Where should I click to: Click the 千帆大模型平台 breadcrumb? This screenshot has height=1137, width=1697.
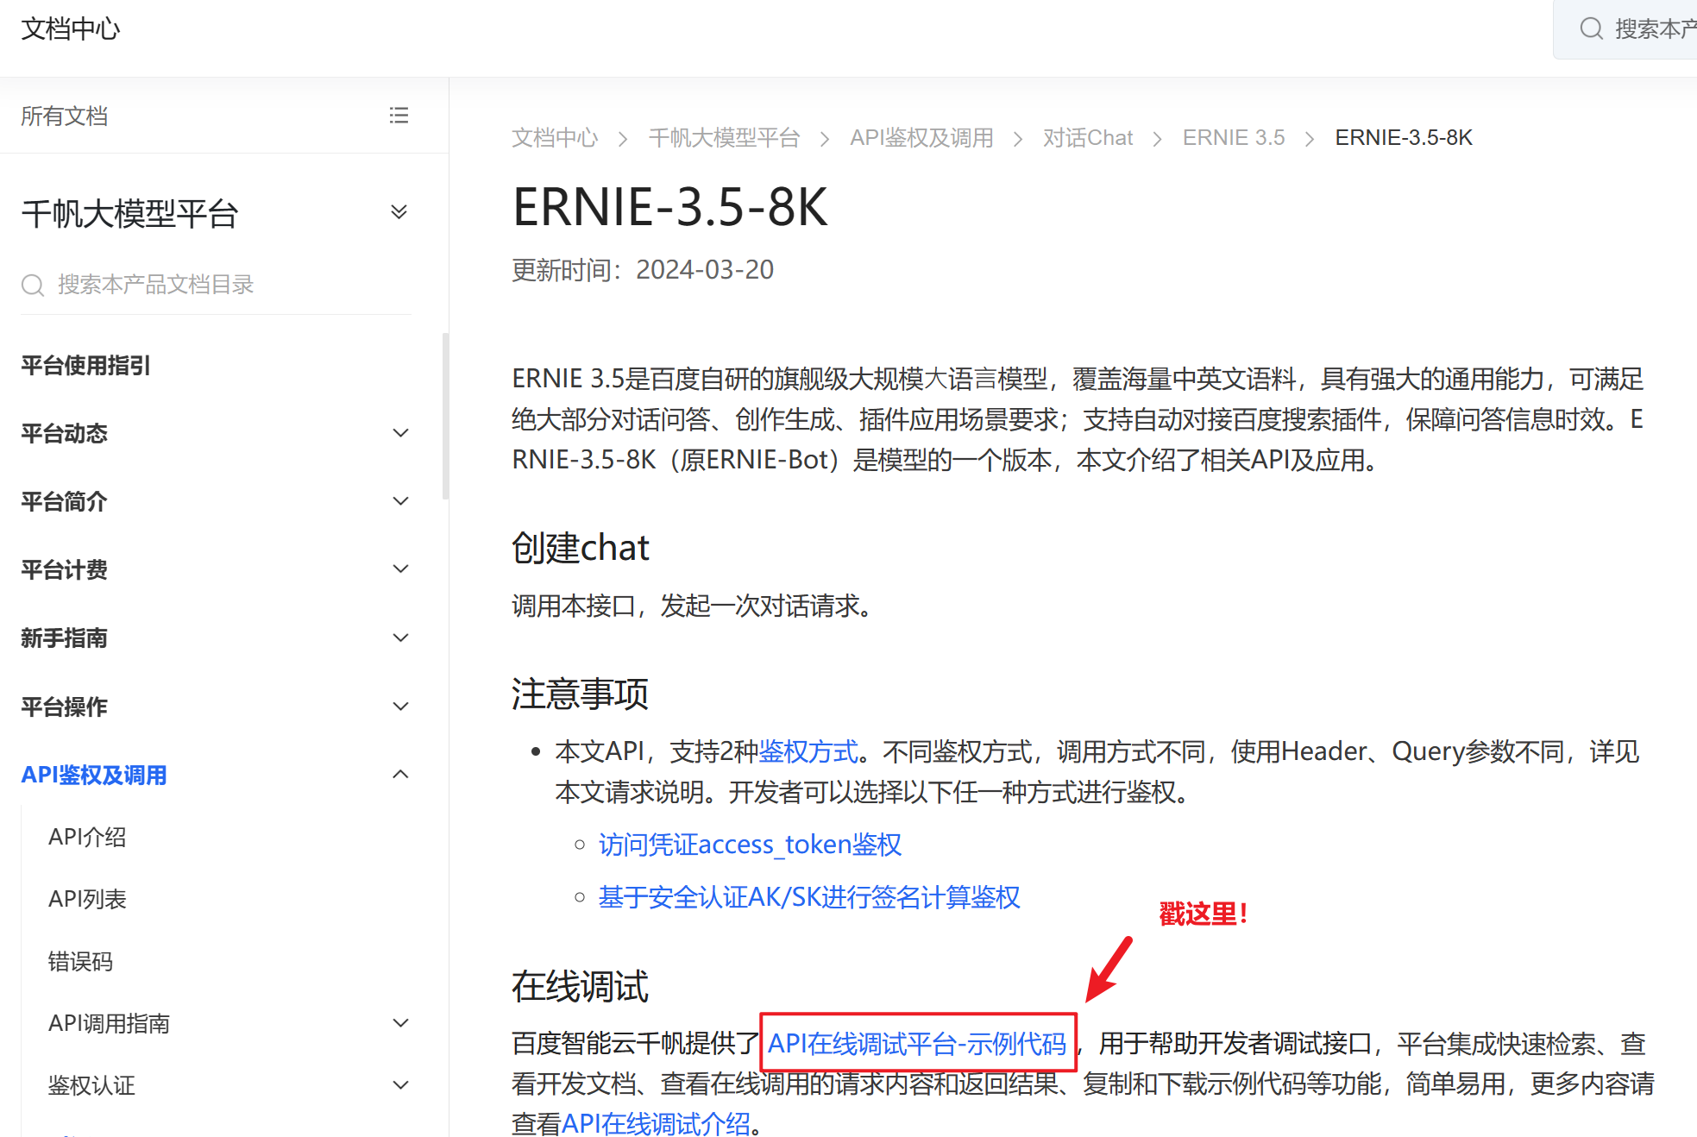click(724, 138)
